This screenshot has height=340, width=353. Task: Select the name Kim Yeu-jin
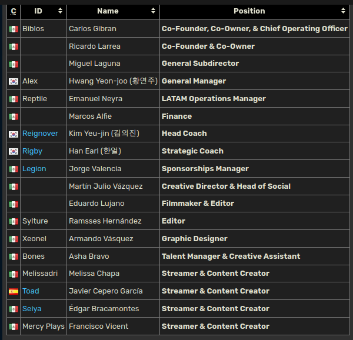(89, 134)
